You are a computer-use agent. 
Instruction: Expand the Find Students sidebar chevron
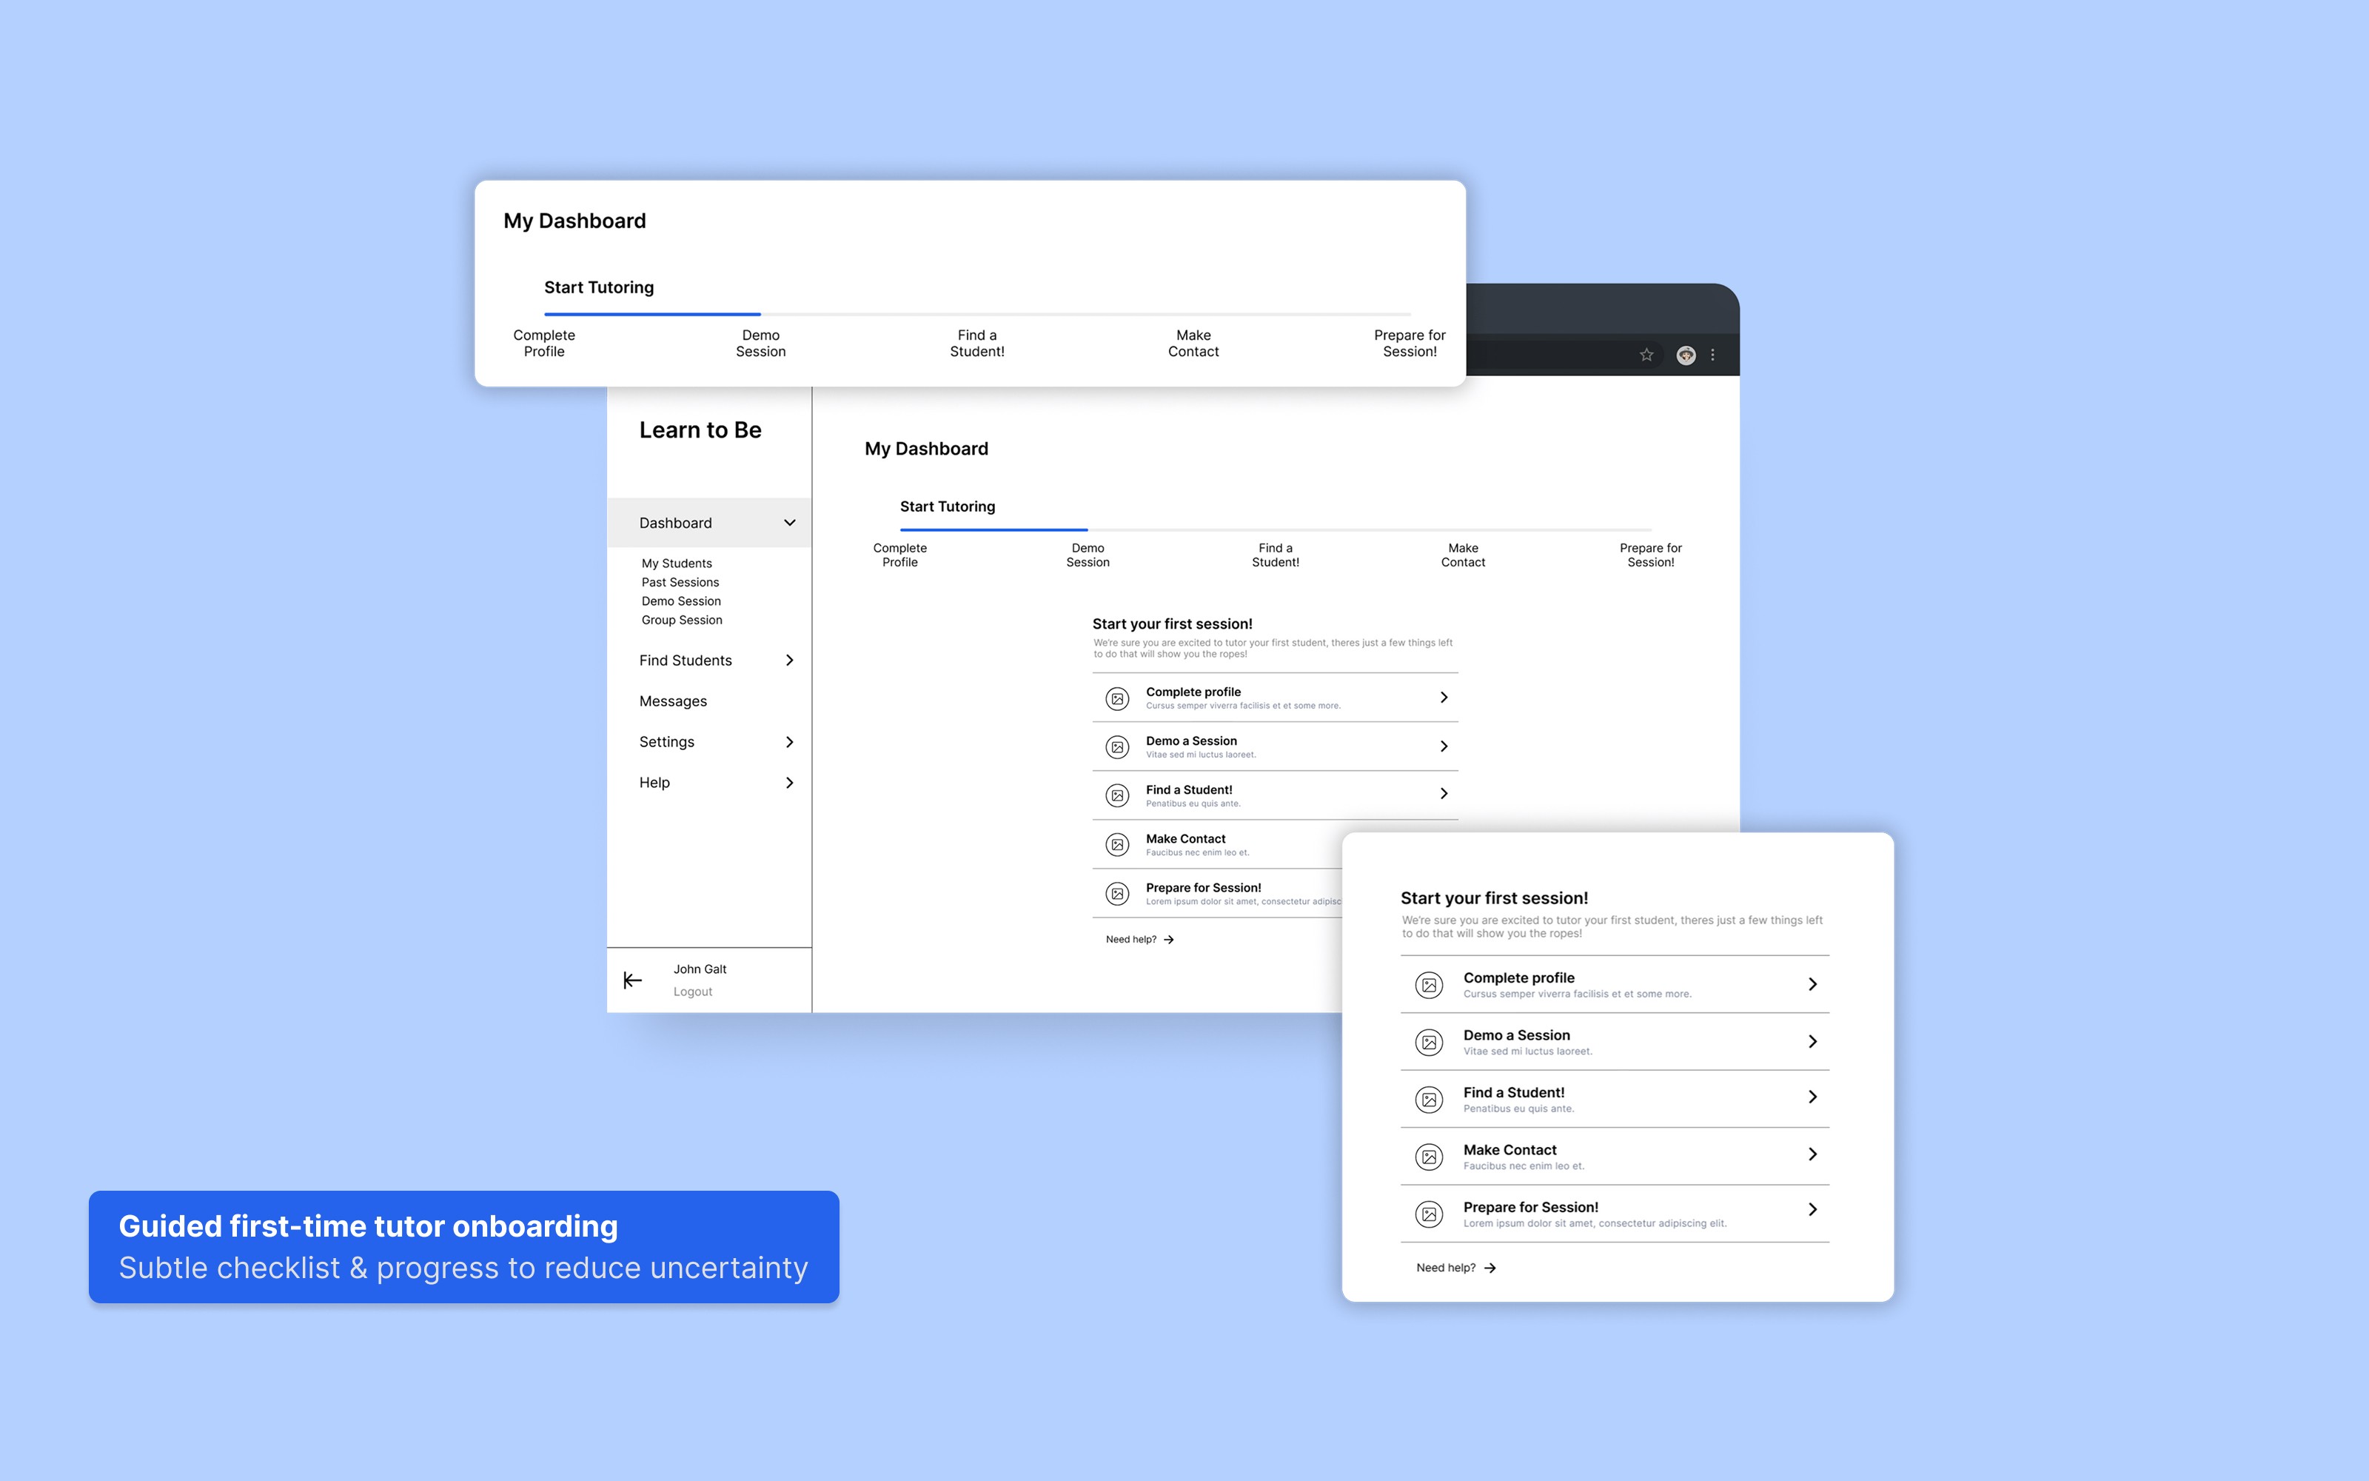[789, 661]
